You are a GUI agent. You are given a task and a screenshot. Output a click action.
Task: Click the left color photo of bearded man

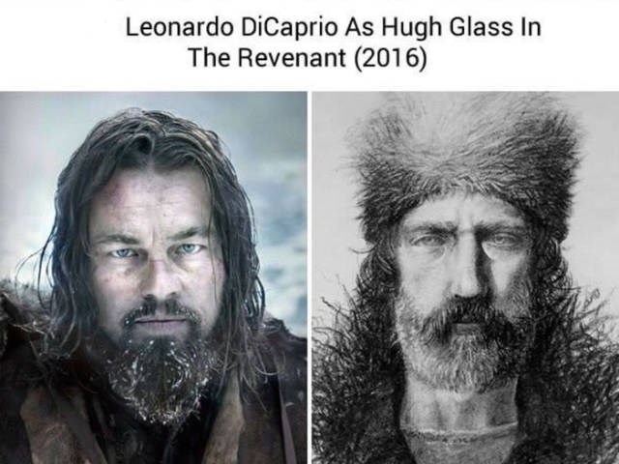click(153, 277)
